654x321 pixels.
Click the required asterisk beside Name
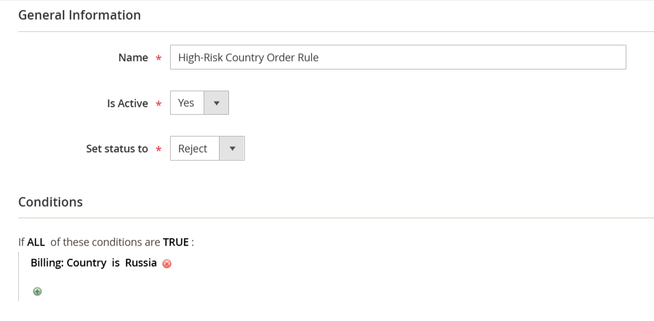tap(158, 58)
